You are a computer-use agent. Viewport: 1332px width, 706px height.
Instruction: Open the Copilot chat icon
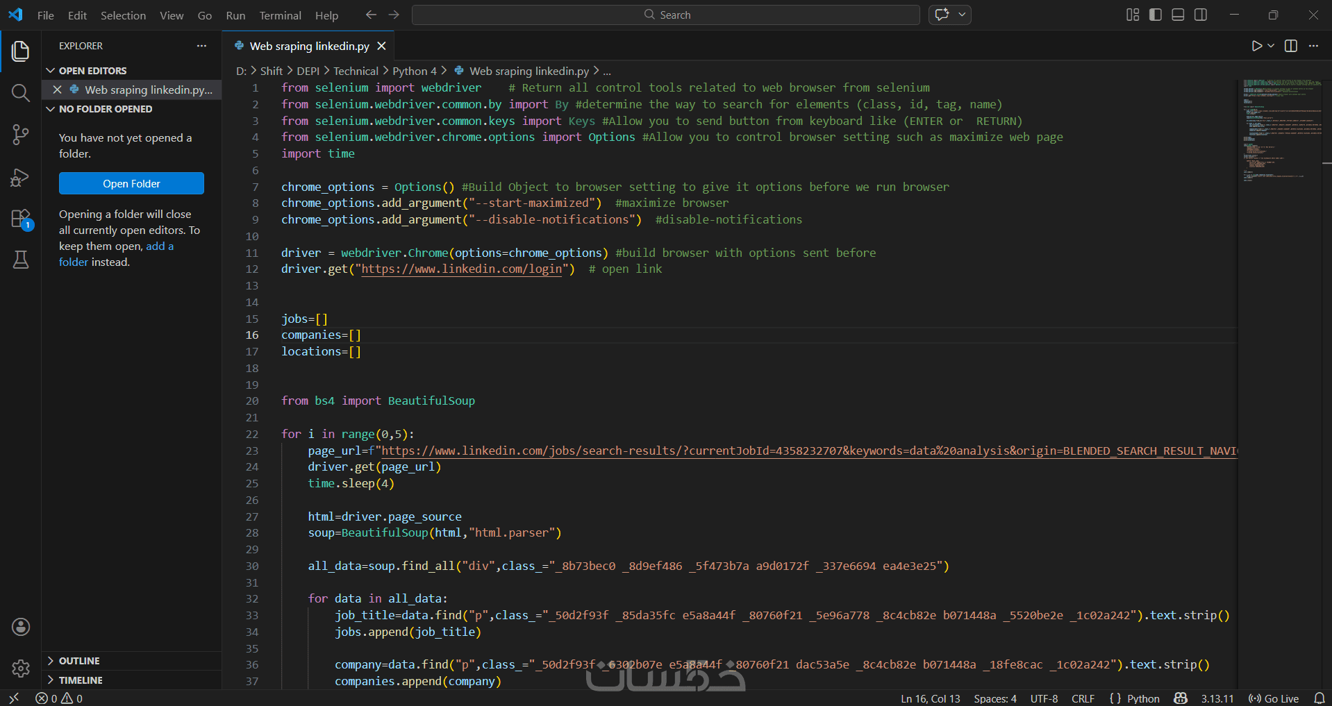coord(942,15)
